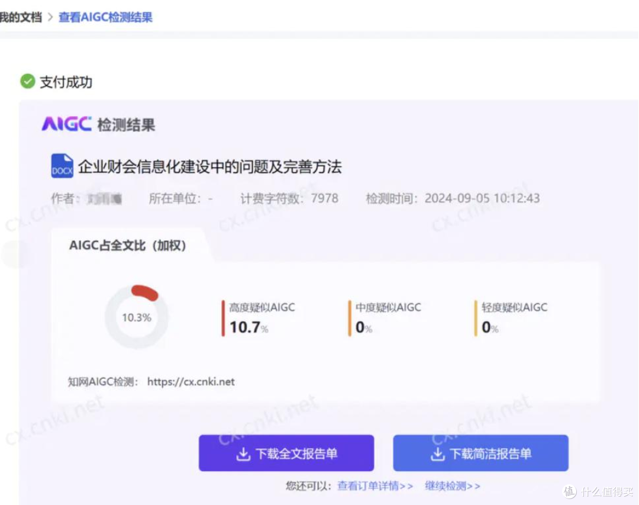Click the green payment success checkmark icon

pos(28,81)
